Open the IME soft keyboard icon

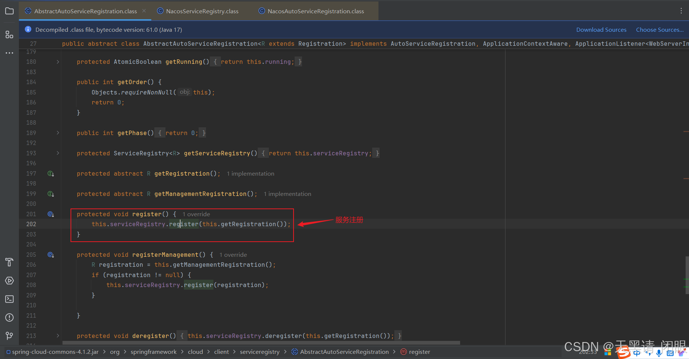point(670,353)
